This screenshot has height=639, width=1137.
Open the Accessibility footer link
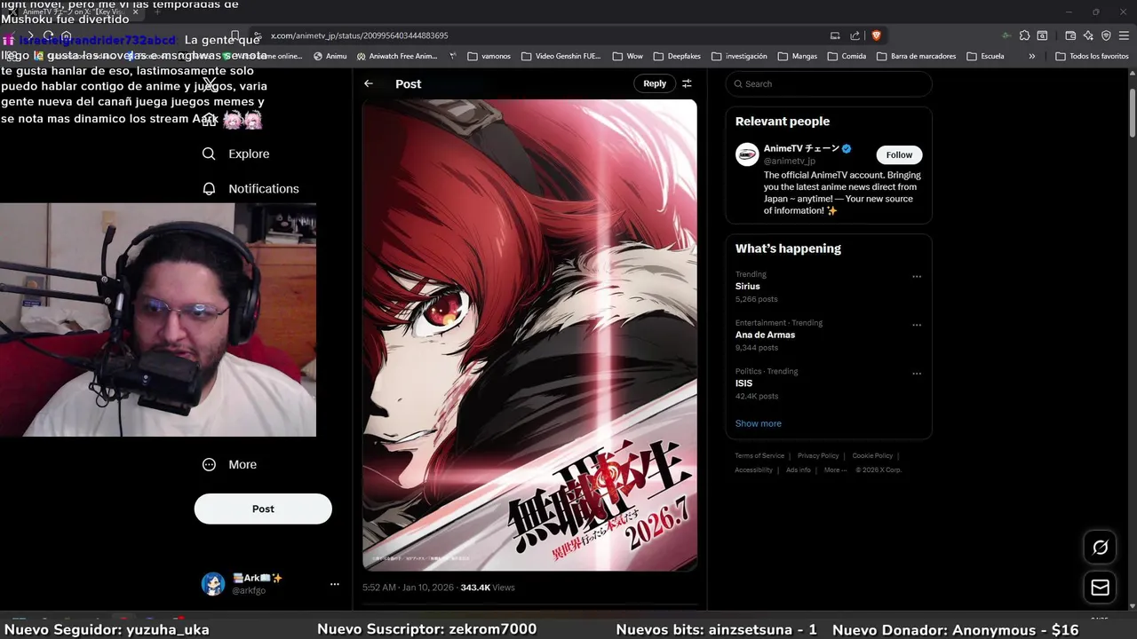pyautogui.click(x=753, y=470)
